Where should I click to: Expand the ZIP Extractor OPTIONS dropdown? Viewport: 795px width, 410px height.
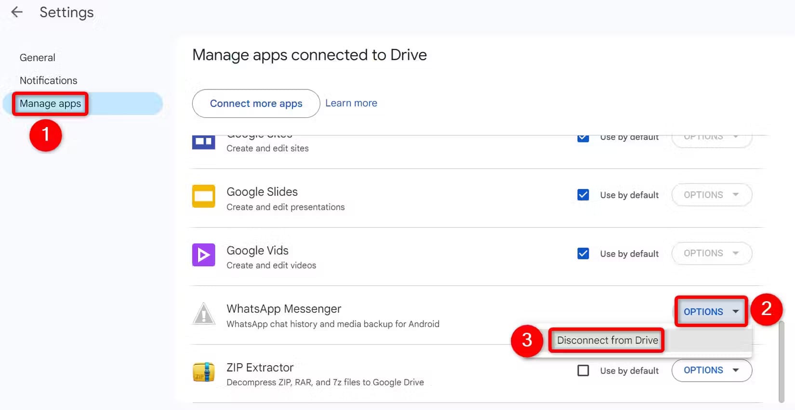click(711, 371)
